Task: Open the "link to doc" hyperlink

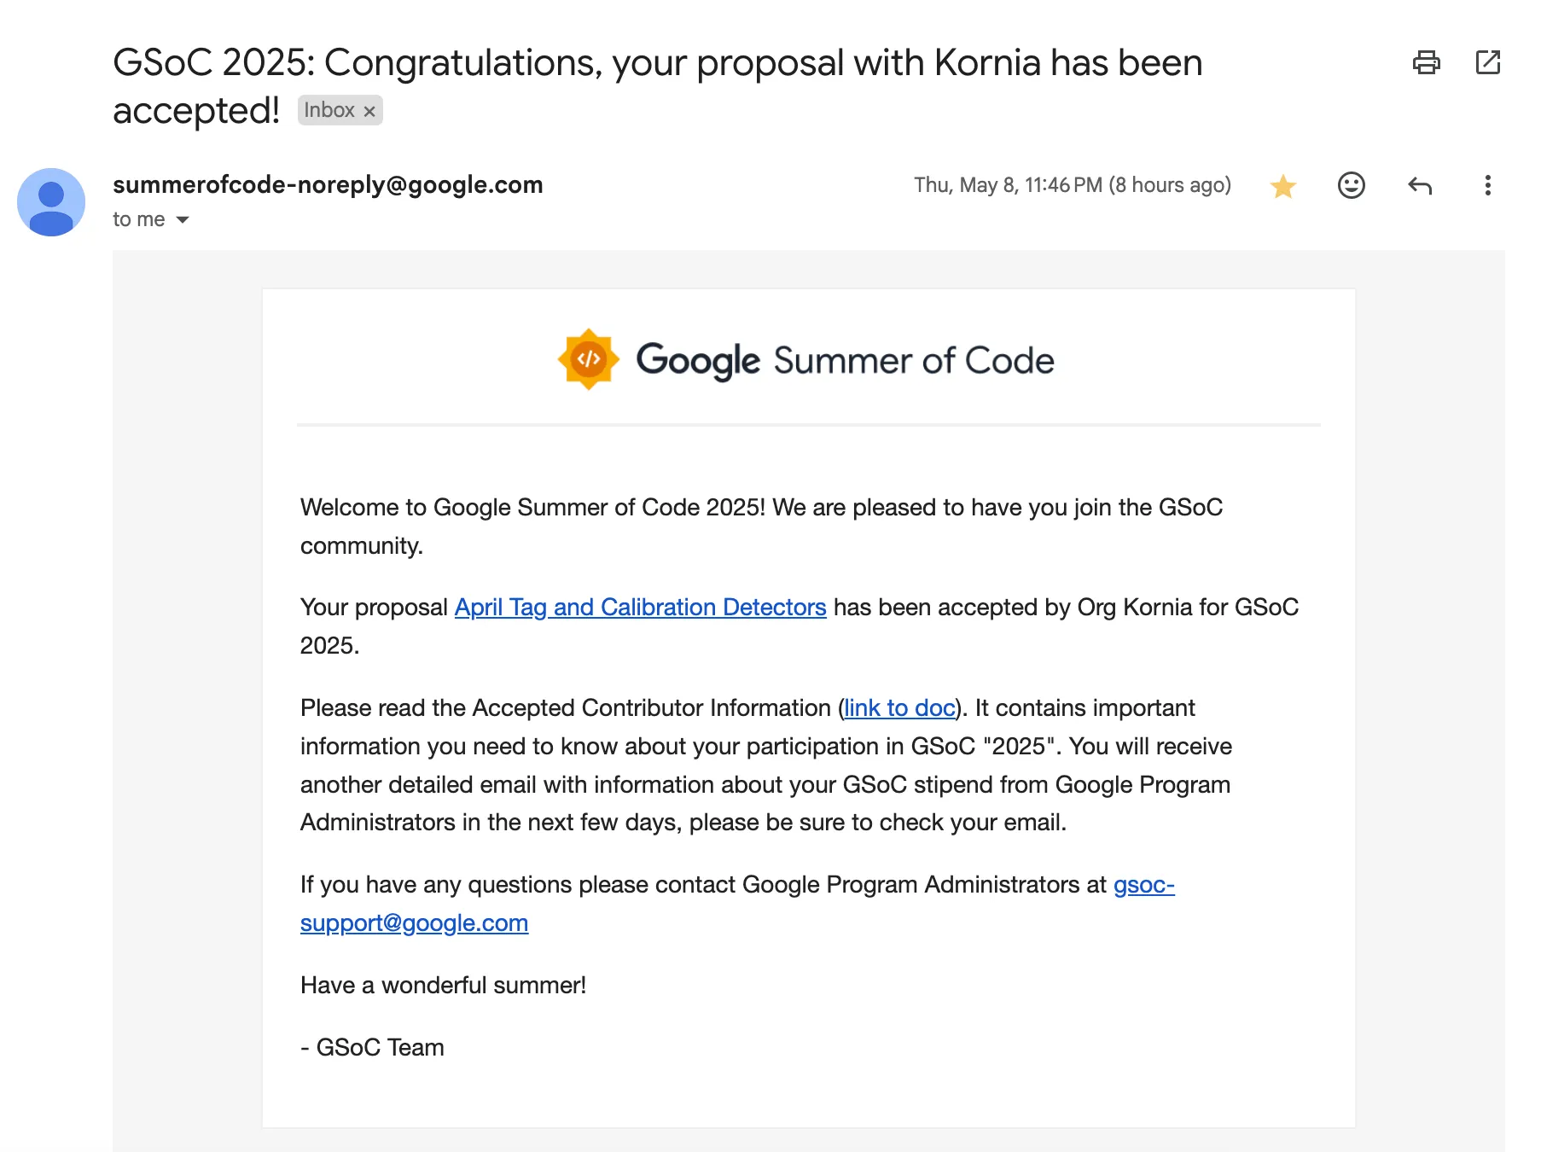Action: (899, 707)
